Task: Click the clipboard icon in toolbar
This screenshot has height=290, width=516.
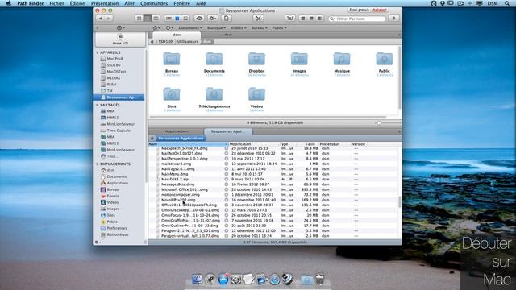Action: click(227, 19)
